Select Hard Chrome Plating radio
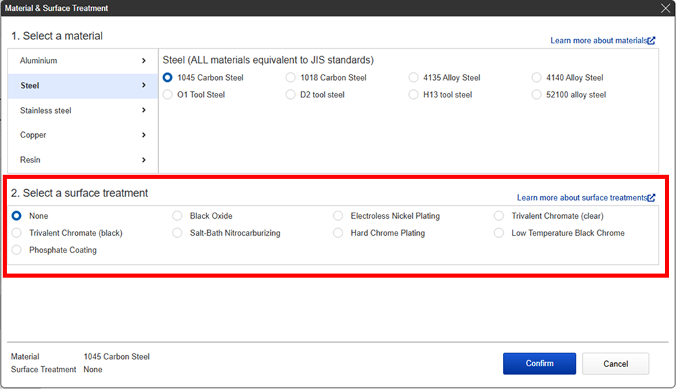The width and height of the screenshot is (677, 390). (x=338, y=233)
